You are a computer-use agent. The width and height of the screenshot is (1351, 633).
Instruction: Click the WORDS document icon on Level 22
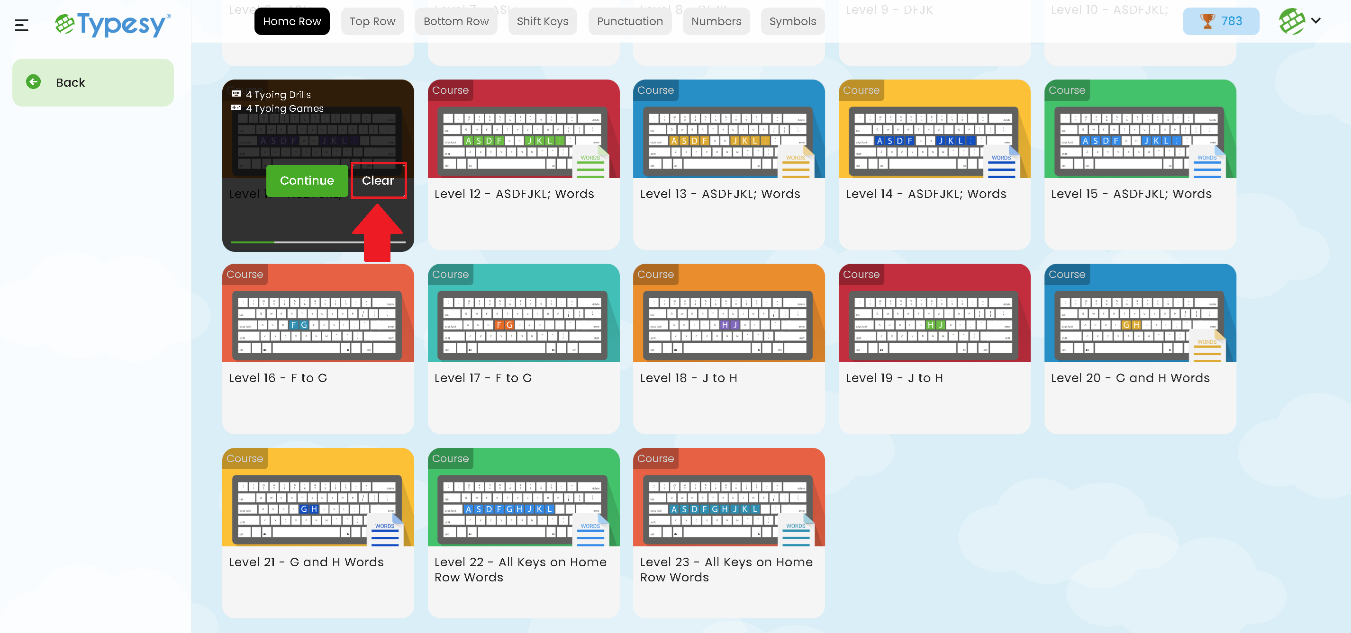tap(591, 530)
